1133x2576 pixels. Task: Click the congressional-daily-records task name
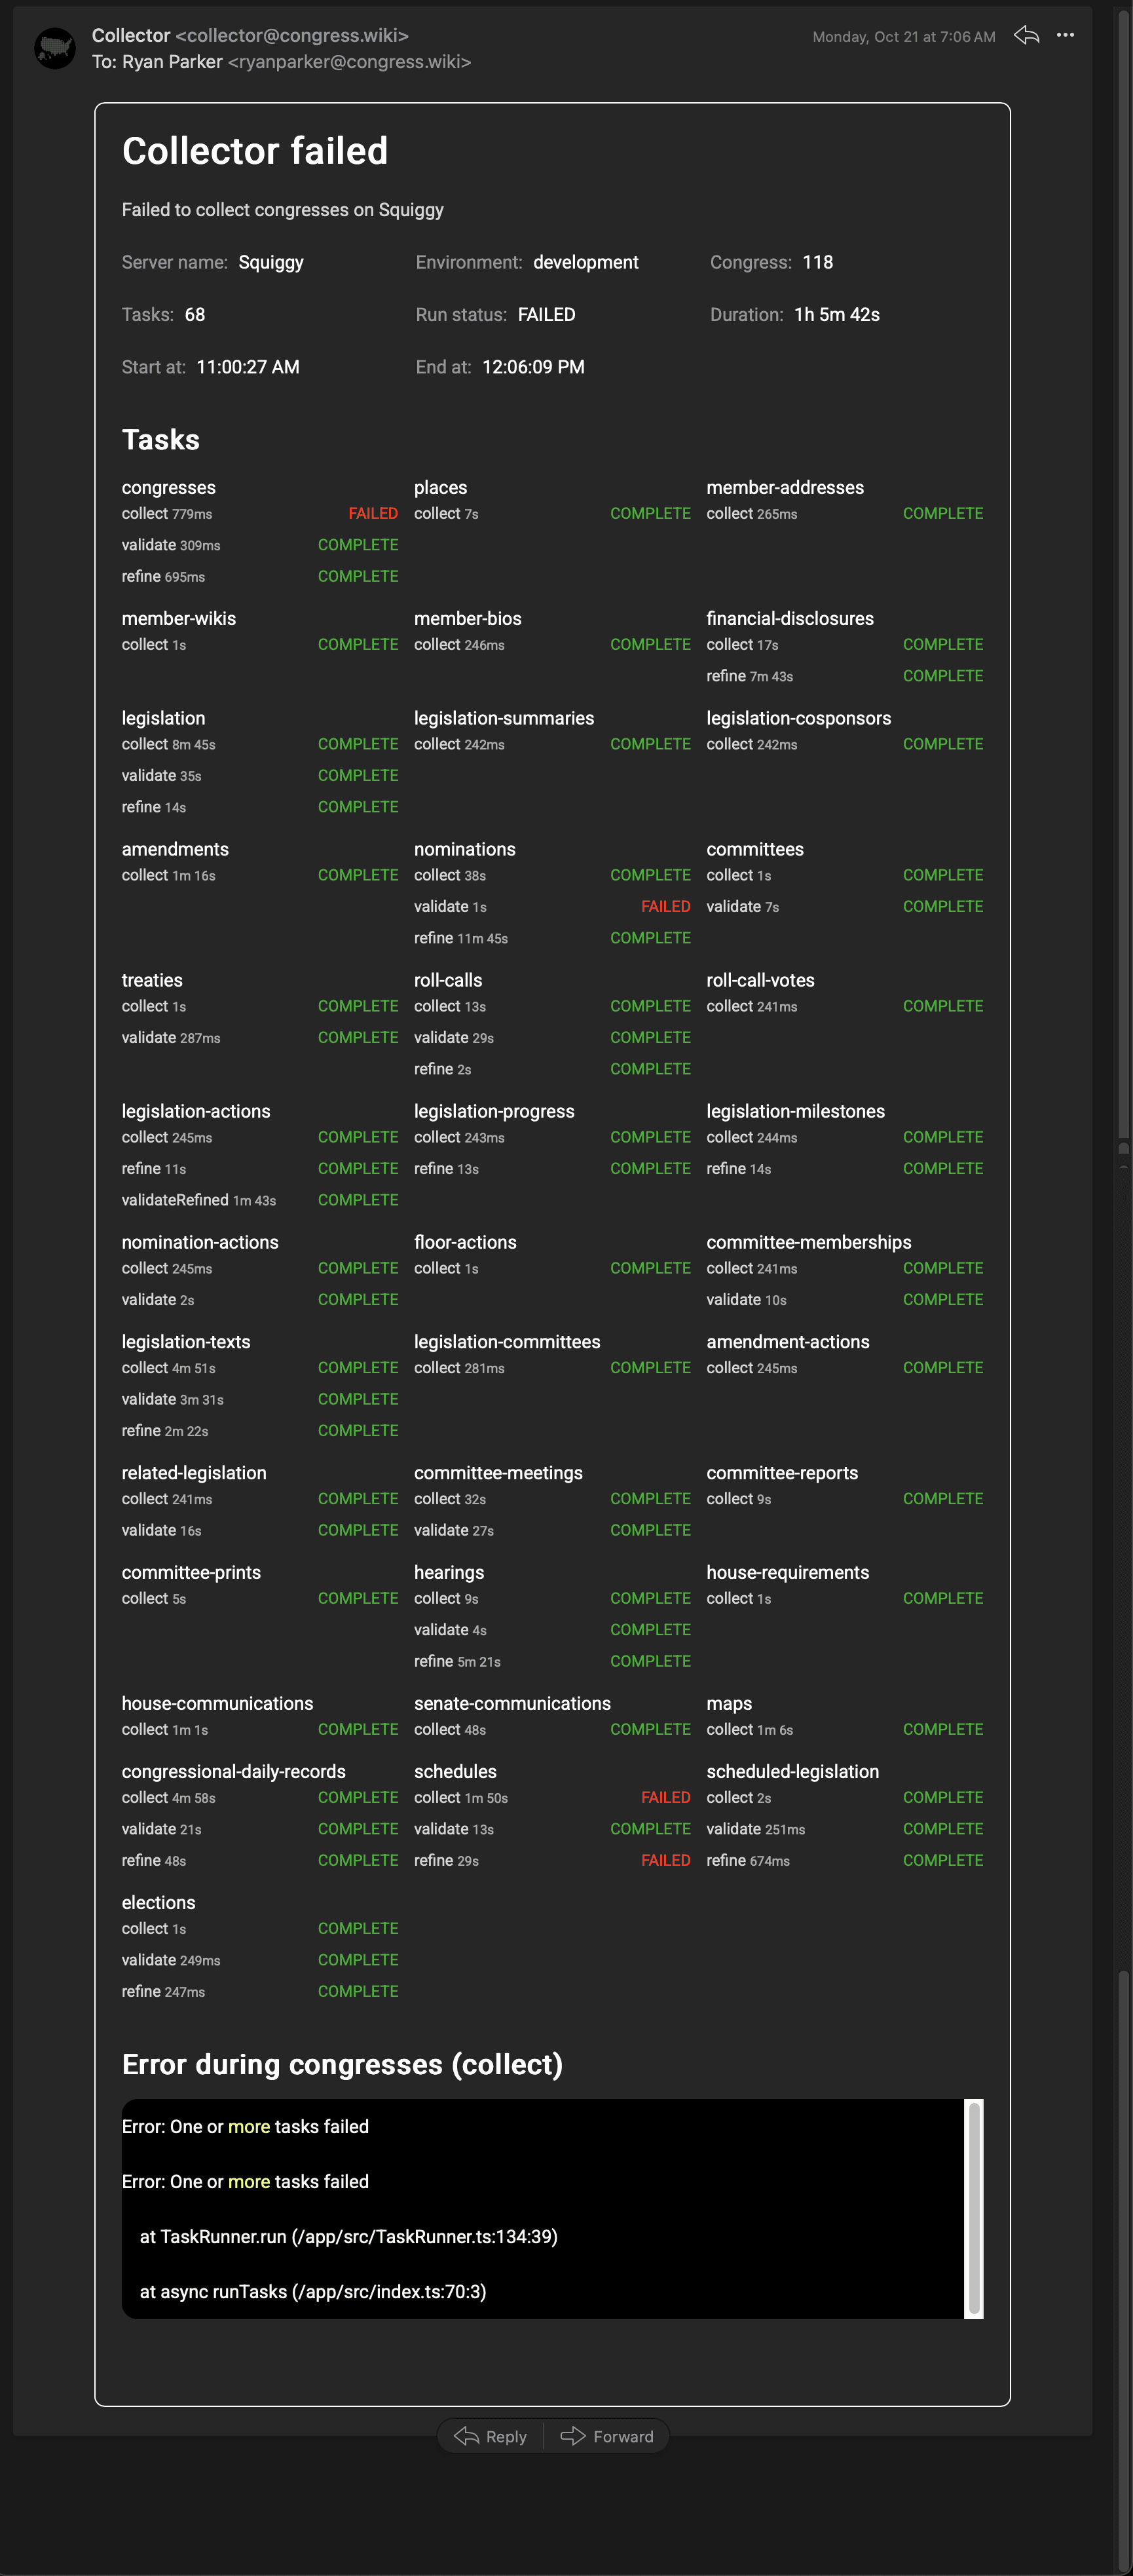coord(234,1771)
